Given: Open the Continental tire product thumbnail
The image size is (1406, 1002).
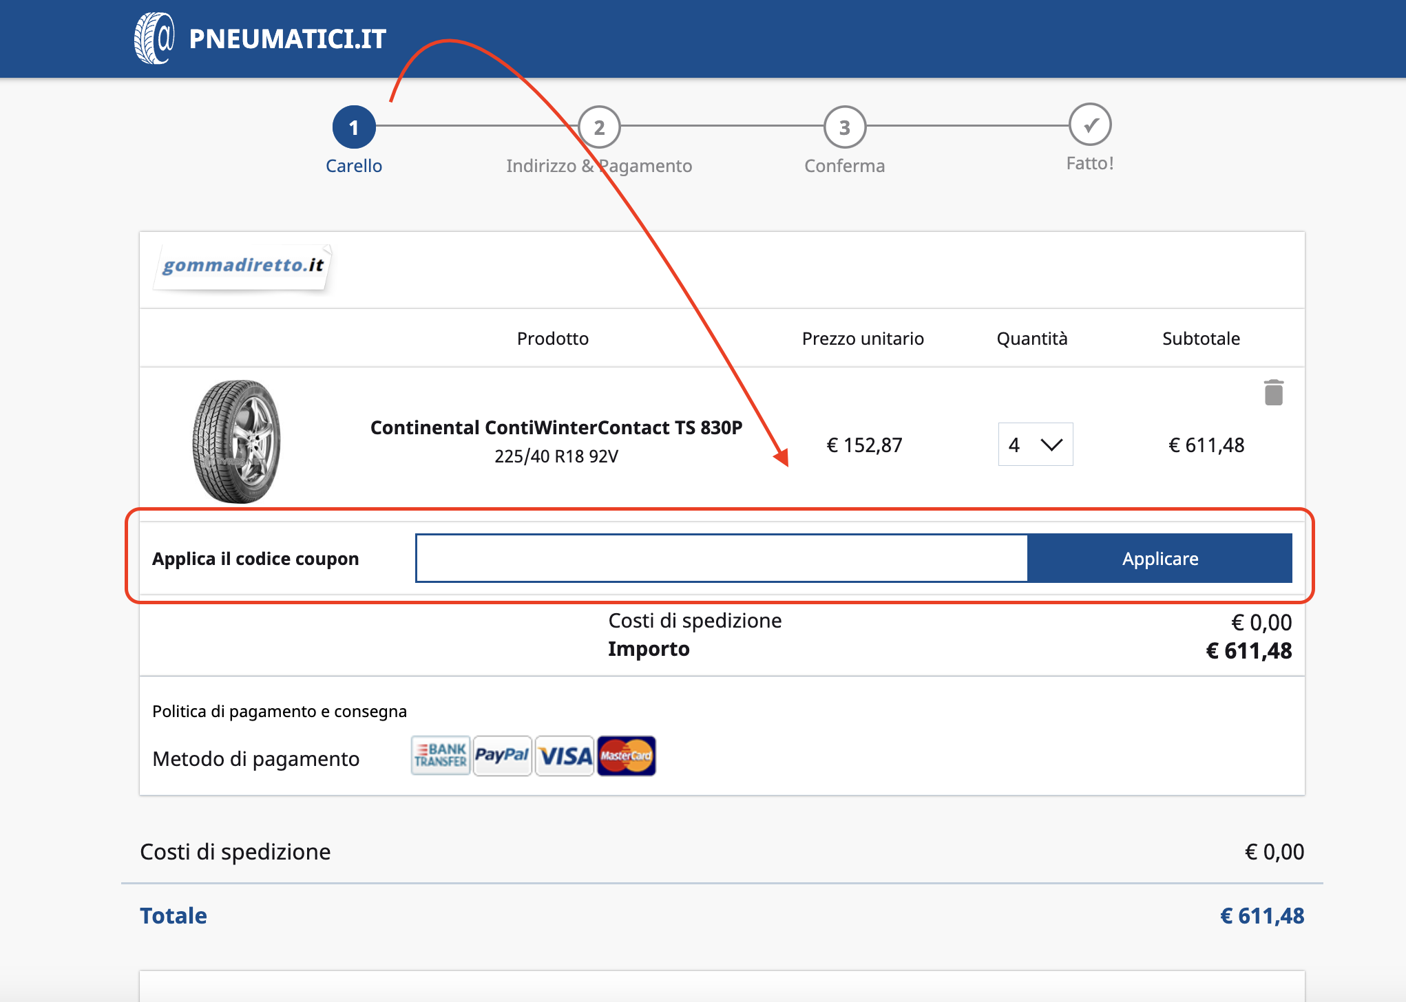Looking at the screenshot, I should [236, 441].
